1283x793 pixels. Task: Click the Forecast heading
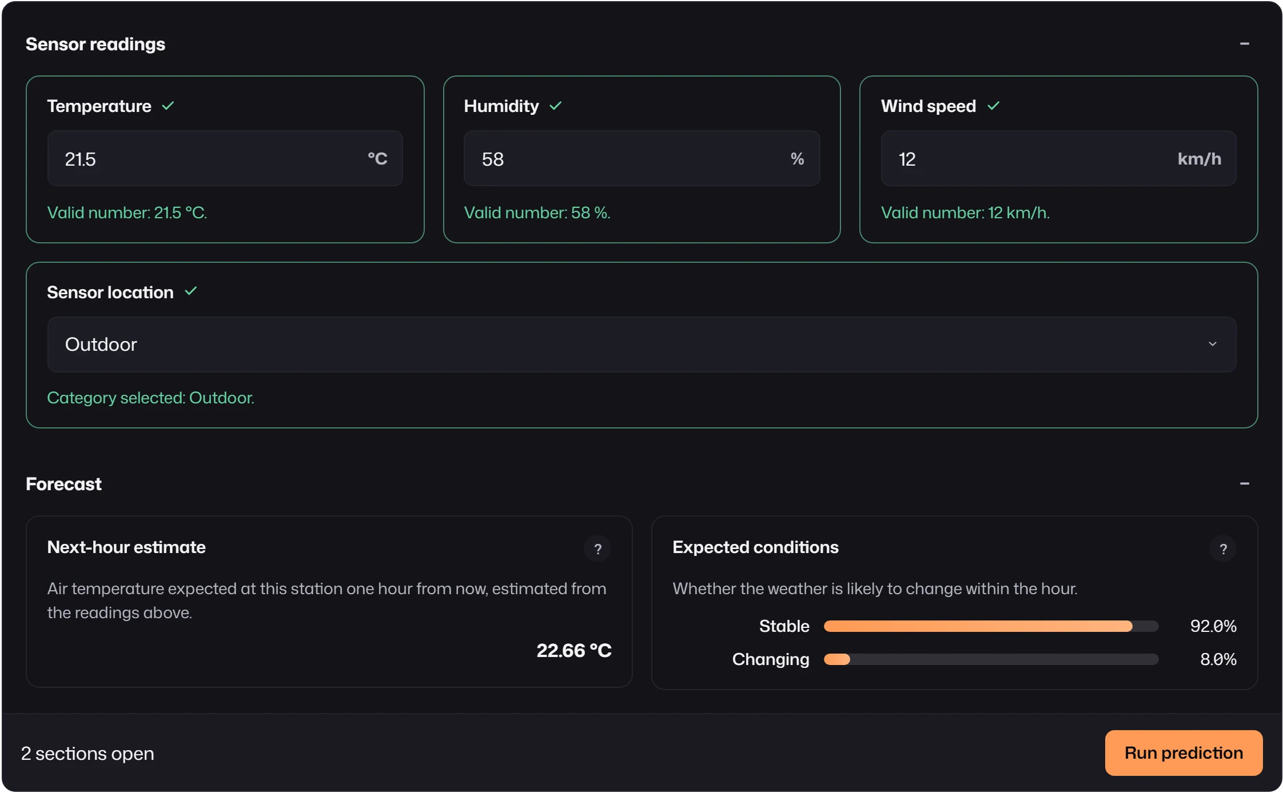(x=63, y=484)
